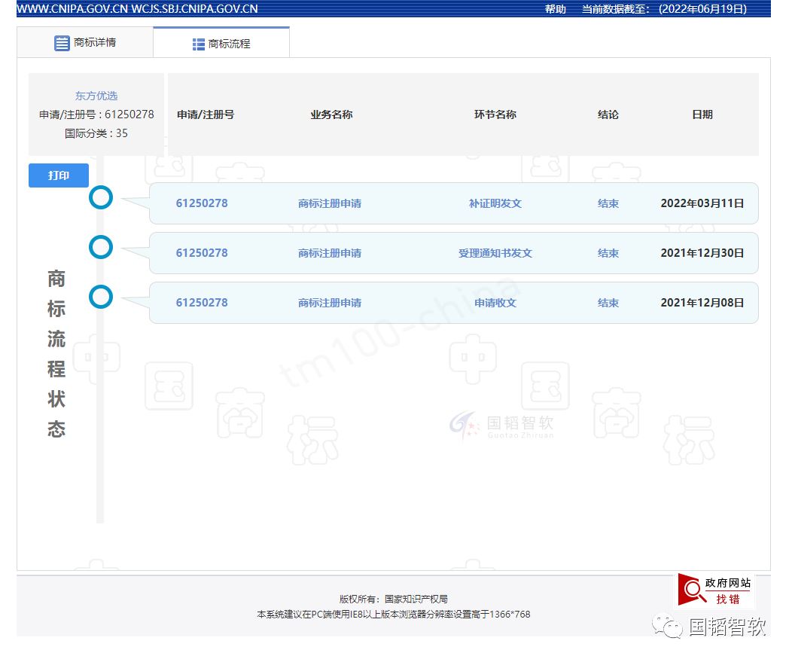Click the 国际分类：35 text
The image size is (792, 662).
click(x=96, y=133)
